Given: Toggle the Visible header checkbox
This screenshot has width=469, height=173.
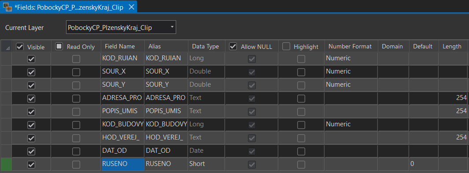Looking at the screenshot, I should [x=20, y=47].
